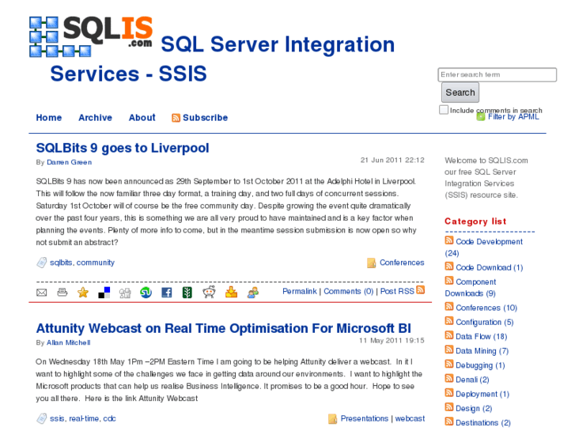This screenshot has width=575, height=431.
Task: Open SQLBits 9 goes to Liverpool post
Action: click(123, 148)
